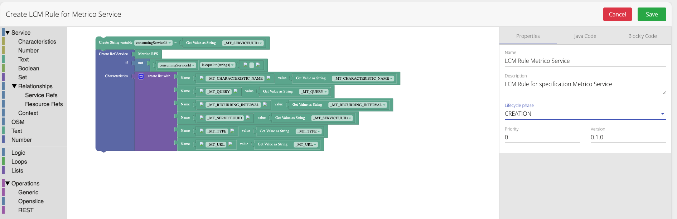
Task: Click the green color bar beside Loops
Action: (x=3, y=161)
